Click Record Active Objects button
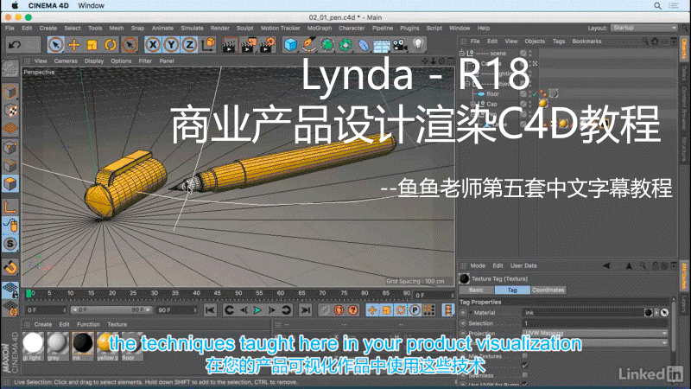 tap(325, 310)
